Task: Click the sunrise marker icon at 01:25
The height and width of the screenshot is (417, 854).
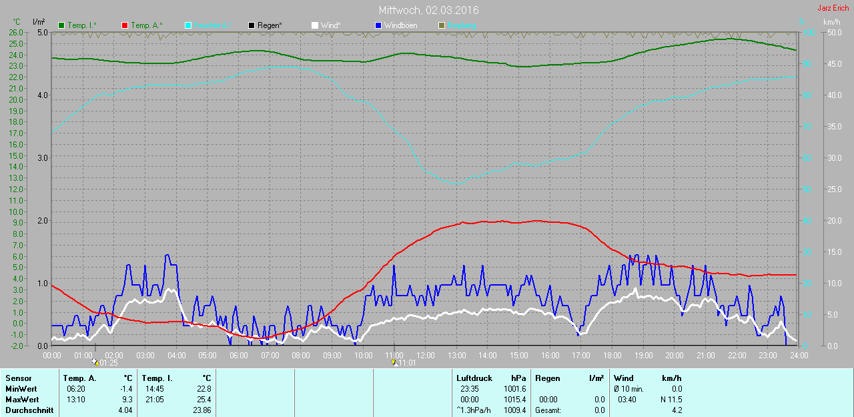Action: coord(95,362)
